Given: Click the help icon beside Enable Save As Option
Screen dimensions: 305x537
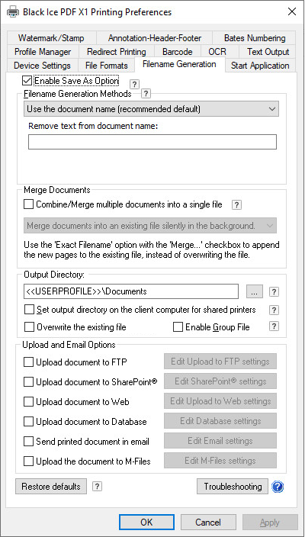Looking at the screenshot, I should point(135,84).
